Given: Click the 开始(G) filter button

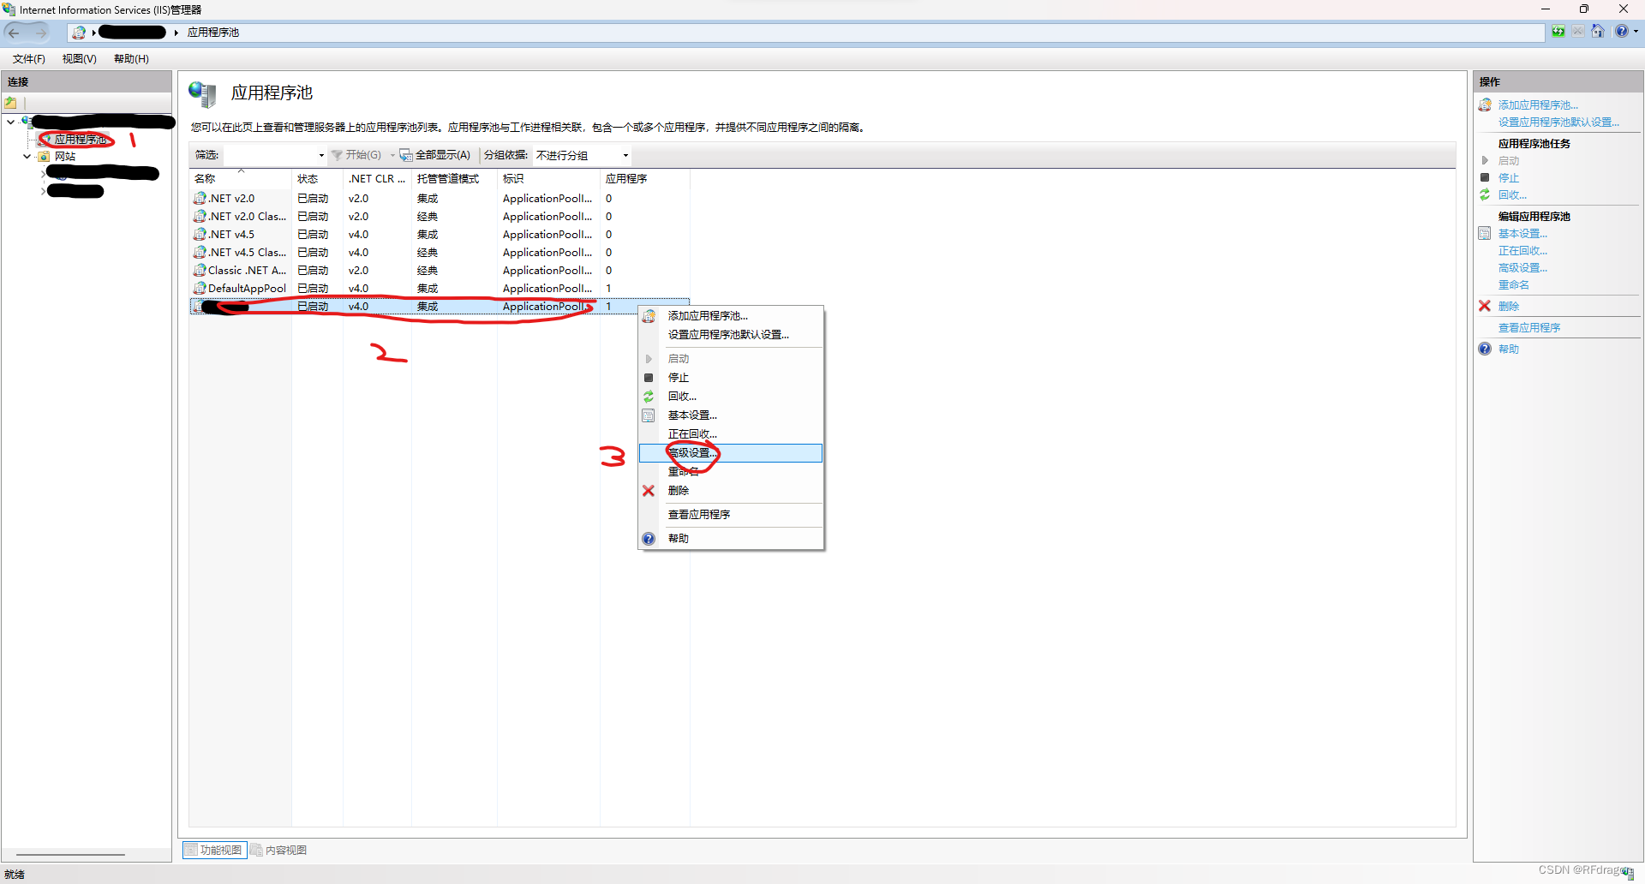Looking at the screenshot, I should [x=356, y=155].
